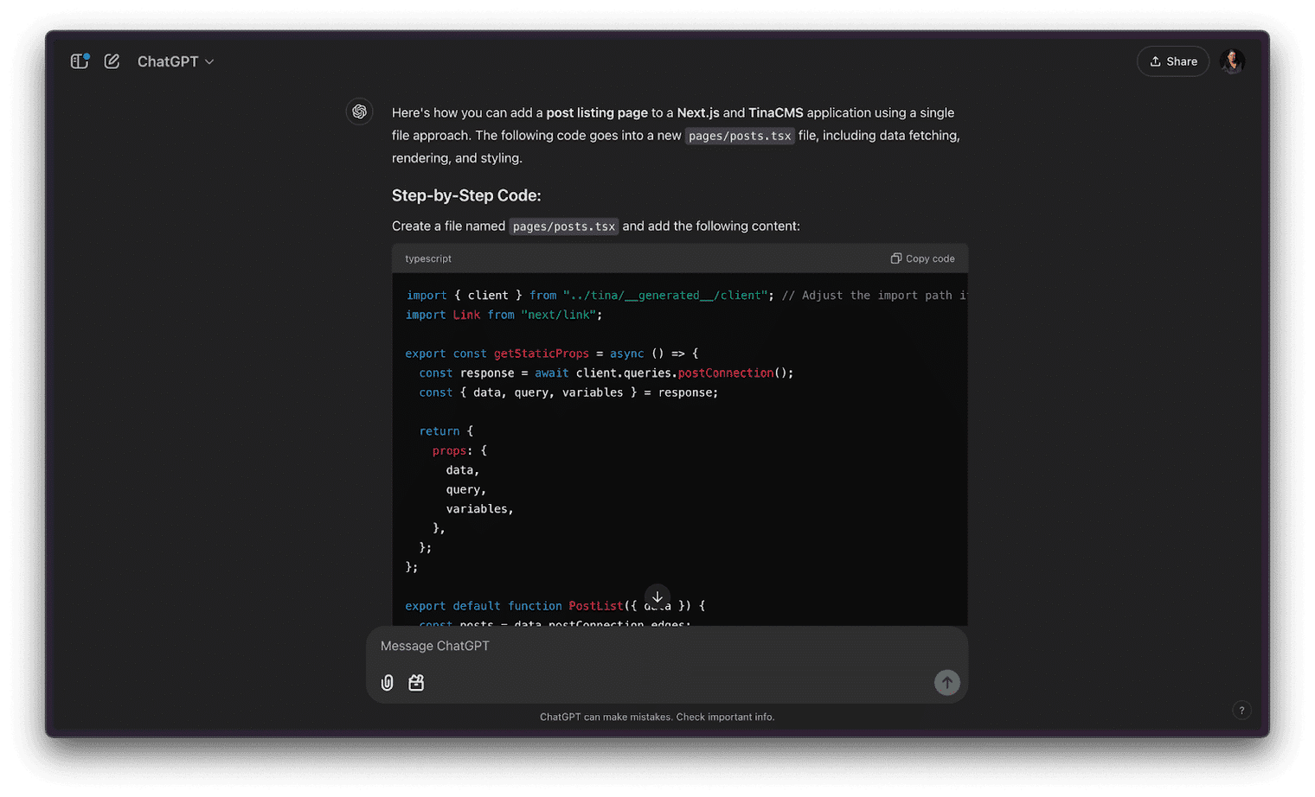The height and width of the screenshot is (797, 1315).
Task: Click the first inline 'pages/posts.tsx' code in intro paragraph
Action: [x=740, y=136]
